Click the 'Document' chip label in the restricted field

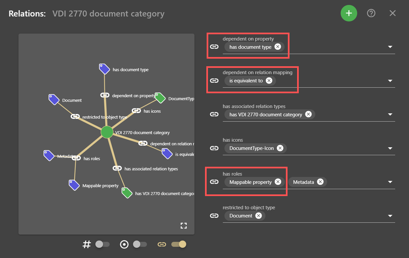coord(241,215)
